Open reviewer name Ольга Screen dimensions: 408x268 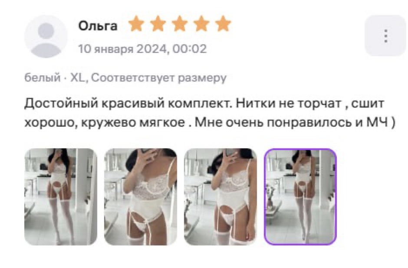[98, 26]
